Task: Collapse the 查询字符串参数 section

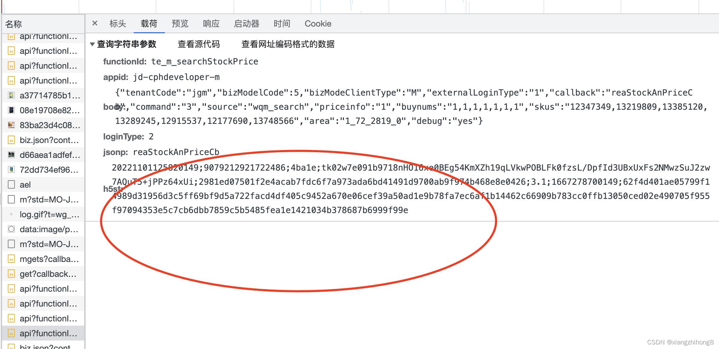Action: tap(92, 44)
